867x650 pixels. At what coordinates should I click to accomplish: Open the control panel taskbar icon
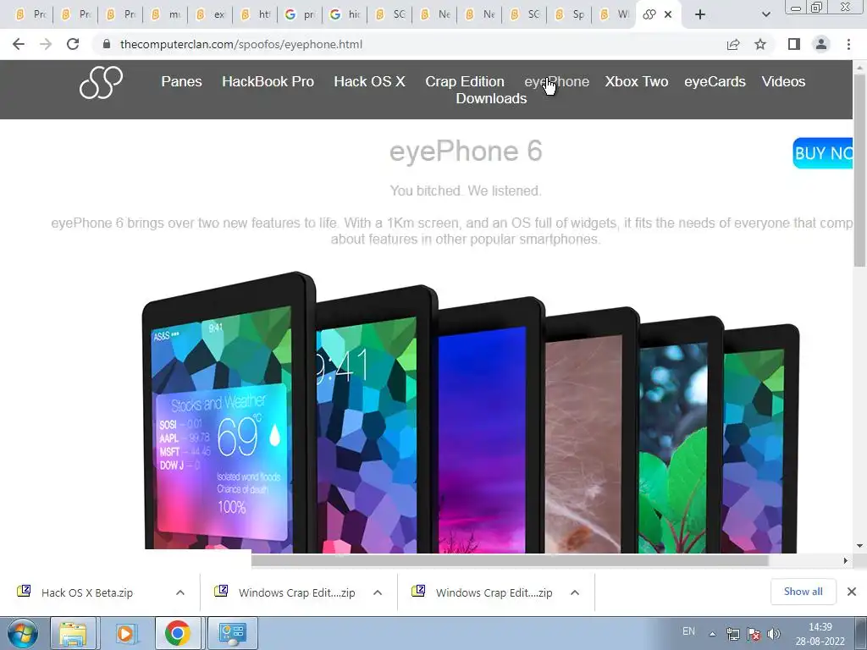pyautogui.click(x=233, y=633)
